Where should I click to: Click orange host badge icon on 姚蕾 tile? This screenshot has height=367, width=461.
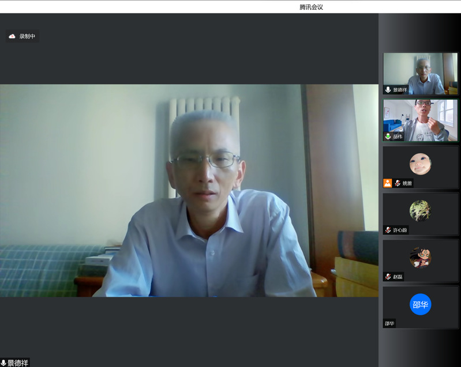pyautogui.click(x=388, y=183)
